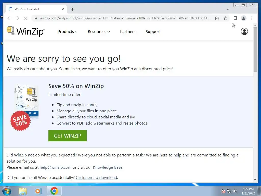Follow the Click here to download link
The width and height of the screenshot is (261, 196).
click(96, 178)
